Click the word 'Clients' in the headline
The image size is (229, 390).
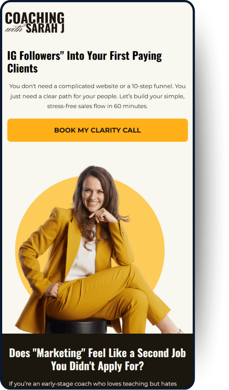23,68
